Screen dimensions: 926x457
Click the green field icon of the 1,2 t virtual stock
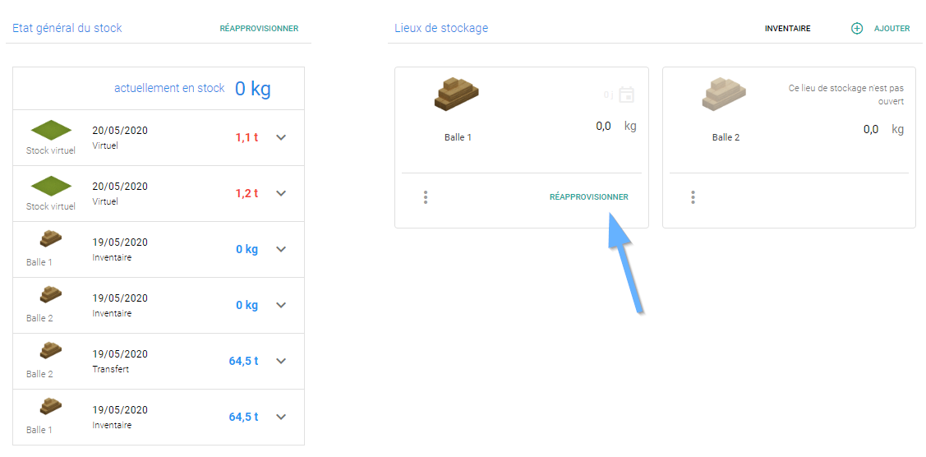coord(52,187)
